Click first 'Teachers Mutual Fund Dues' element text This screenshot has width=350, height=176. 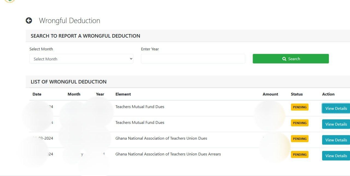point(140,107)
